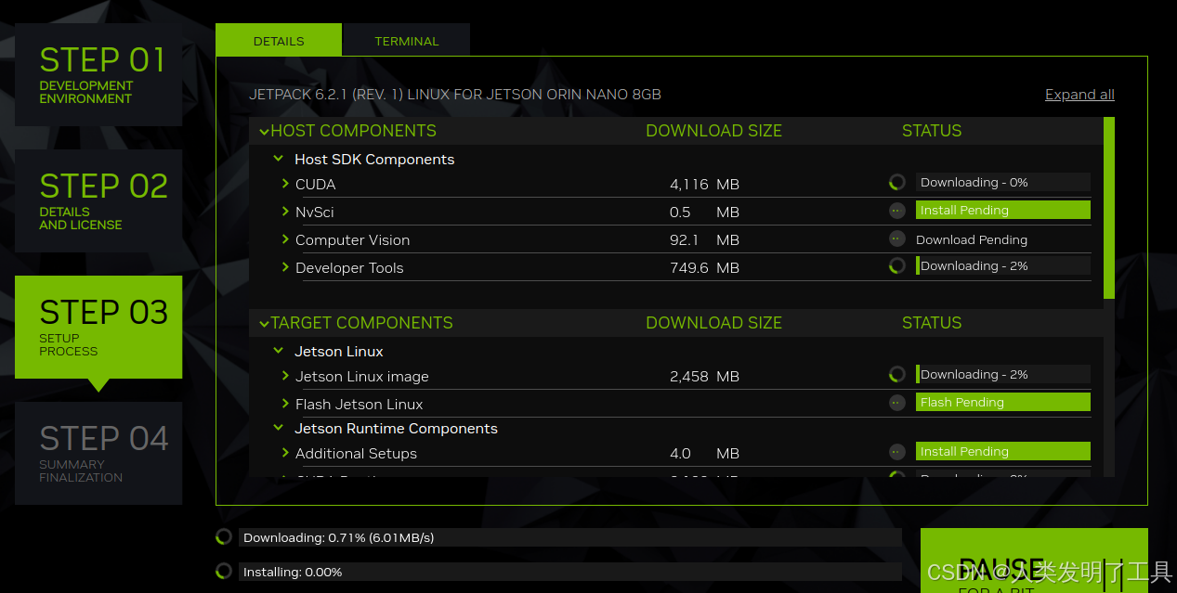Click NvSci pending status icon
This screenshot has width=1177, height=593.
(x=896, y=211)
